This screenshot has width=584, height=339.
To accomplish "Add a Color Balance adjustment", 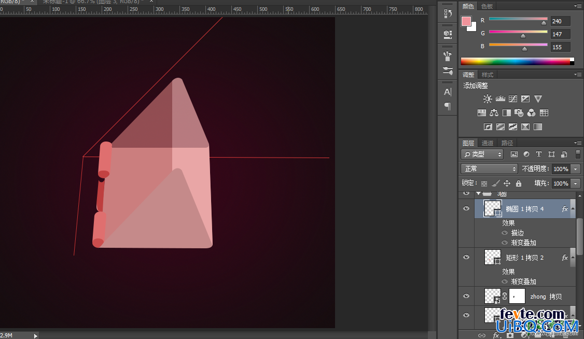I will (x=494, y=113).
